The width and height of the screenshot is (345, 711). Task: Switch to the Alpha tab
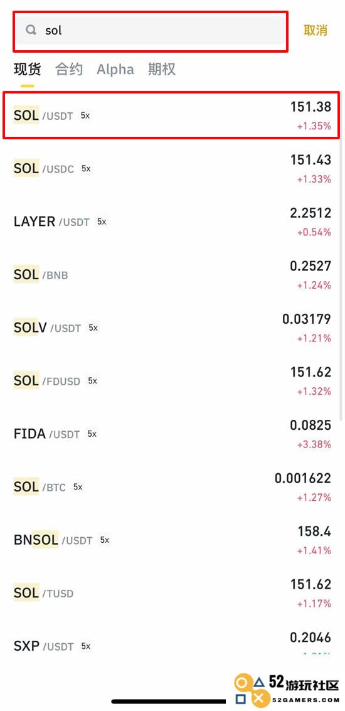pos(115,70)
